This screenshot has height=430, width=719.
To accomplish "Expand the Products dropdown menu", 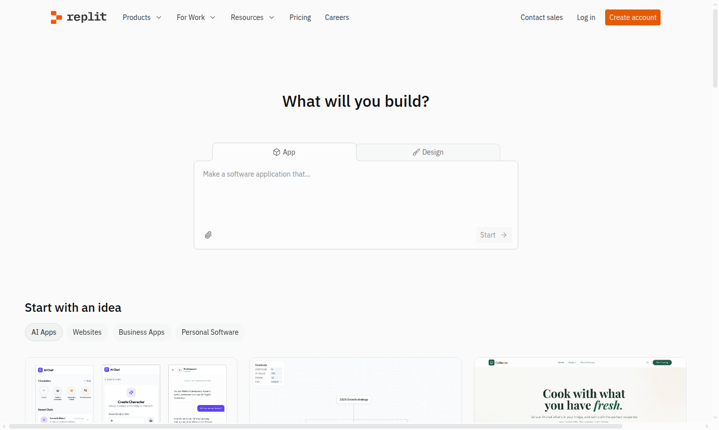I will click(142, 17).
